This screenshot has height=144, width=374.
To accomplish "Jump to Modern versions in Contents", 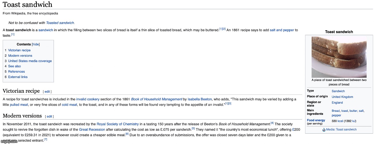I will [20, 56].
